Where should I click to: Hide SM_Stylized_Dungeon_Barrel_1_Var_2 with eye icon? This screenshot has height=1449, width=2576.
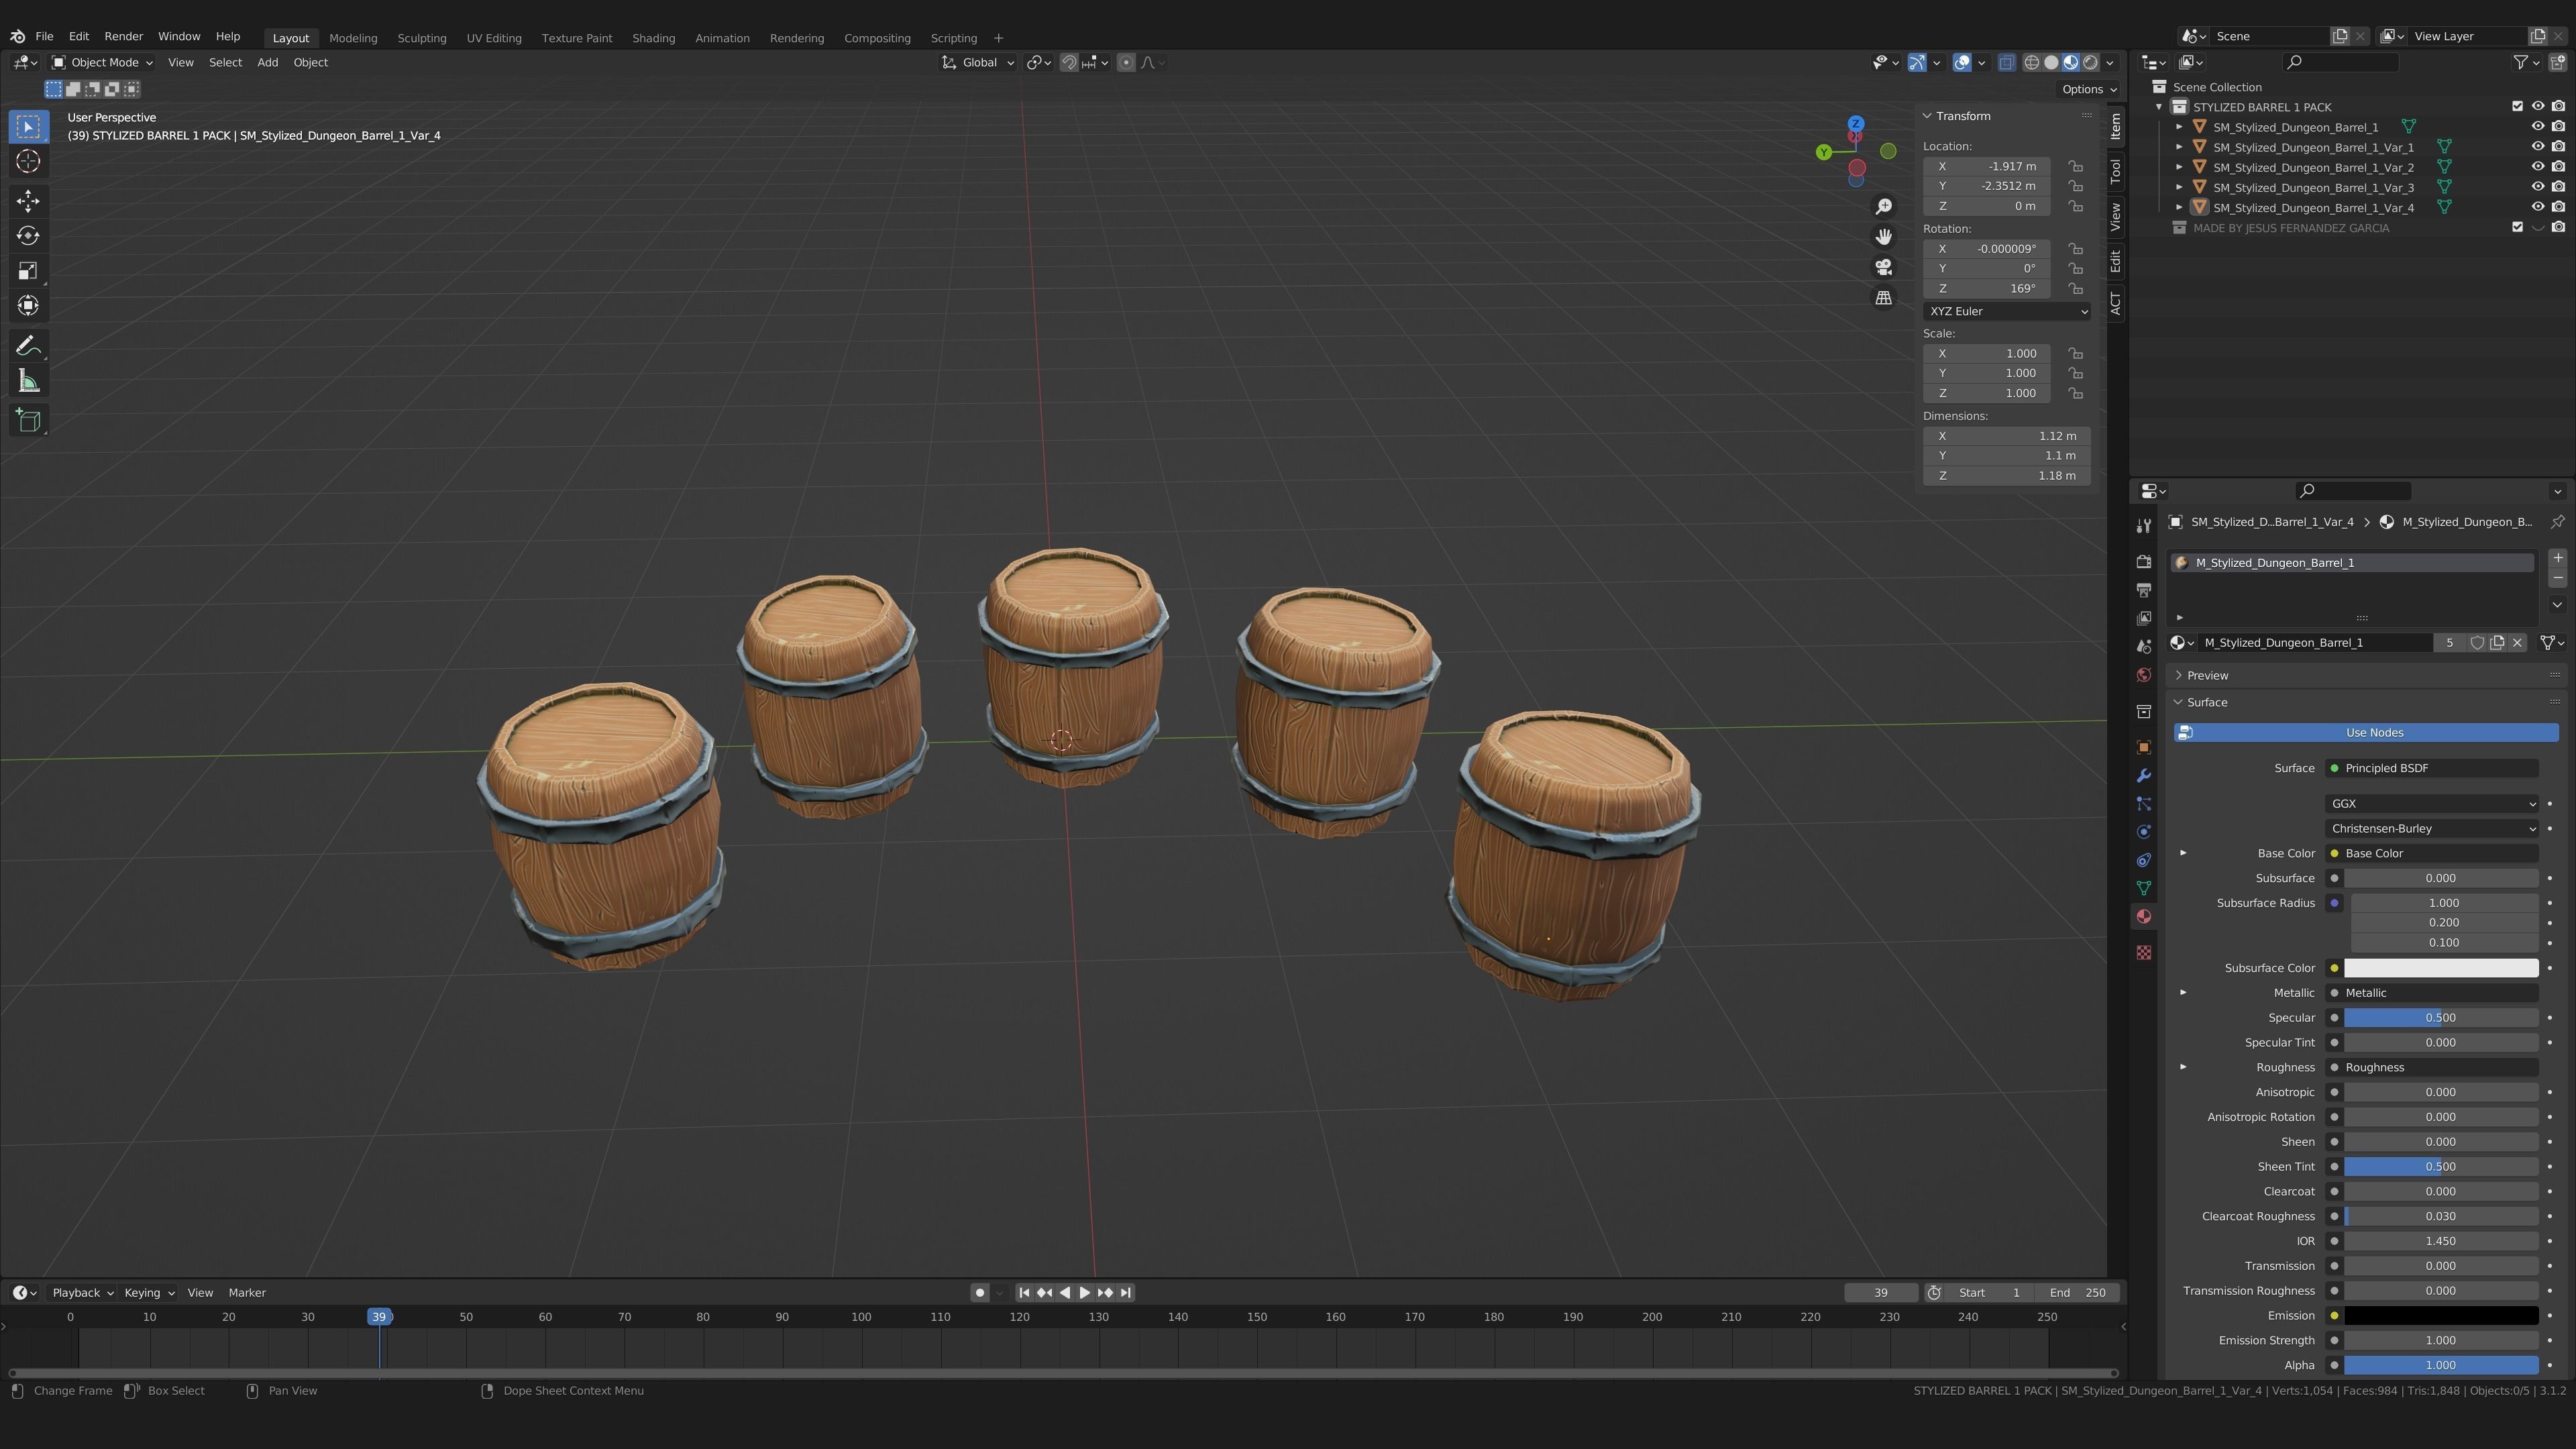click(x=2537, y=167)
